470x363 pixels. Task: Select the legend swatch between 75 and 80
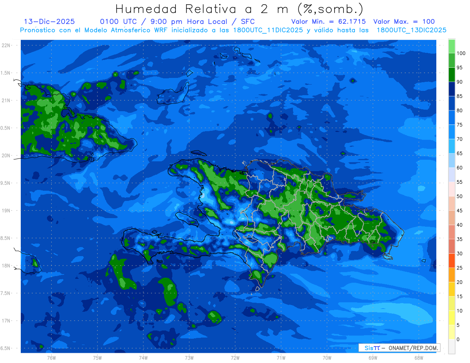click(x=452, y=118)
